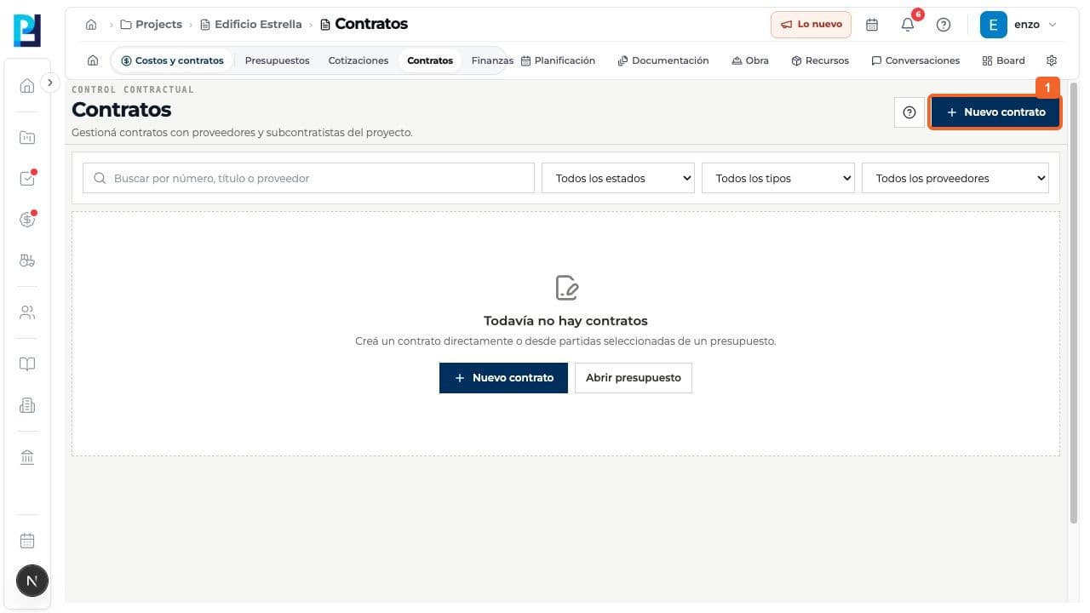
Task: Click Nuevo contrato next to Abrir presupuesto
Action: coord(503,378)
